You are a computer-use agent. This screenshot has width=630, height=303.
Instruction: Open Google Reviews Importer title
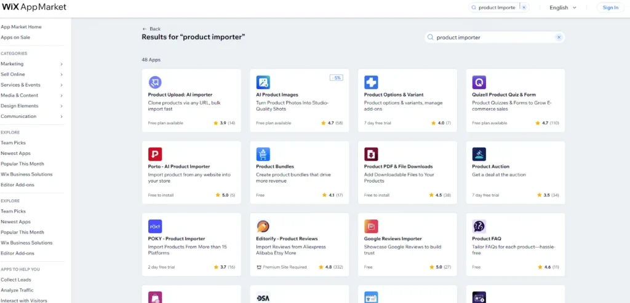tap(393, 238)
